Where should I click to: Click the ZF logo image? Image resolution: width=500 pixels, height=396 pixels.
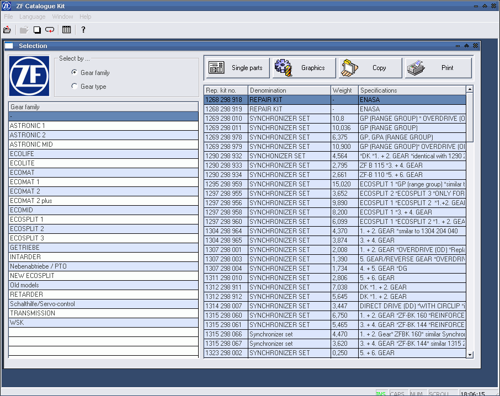click(x=29, y=76)
